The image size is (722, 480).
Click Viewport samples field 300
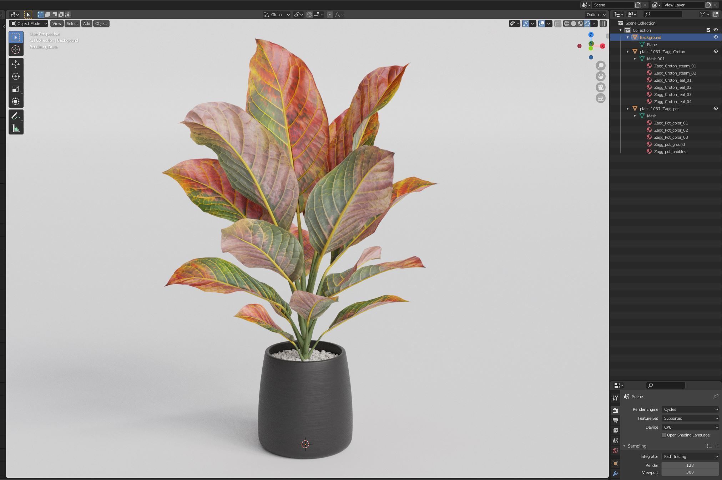[690, 473]
